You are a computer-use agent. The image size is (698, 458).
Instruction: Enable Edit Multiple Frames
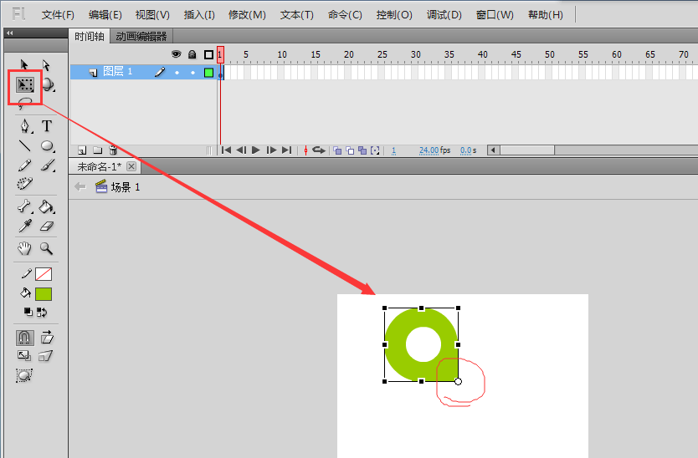click(x=362, y=150)
